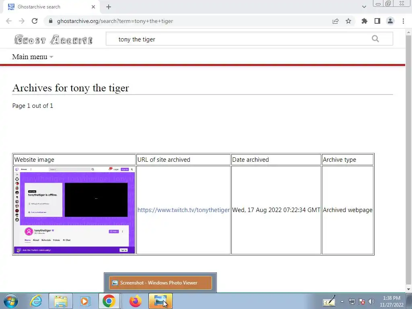Viewport: 412px width, 309px height.
Task: Click the 'Archives for tony the tiger' heading
Action: pyautogui.click(x=70, y=88)
